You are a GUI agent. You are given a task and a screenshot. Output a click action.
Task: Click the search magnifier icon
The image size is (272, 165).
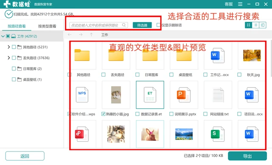pos(124,25)
